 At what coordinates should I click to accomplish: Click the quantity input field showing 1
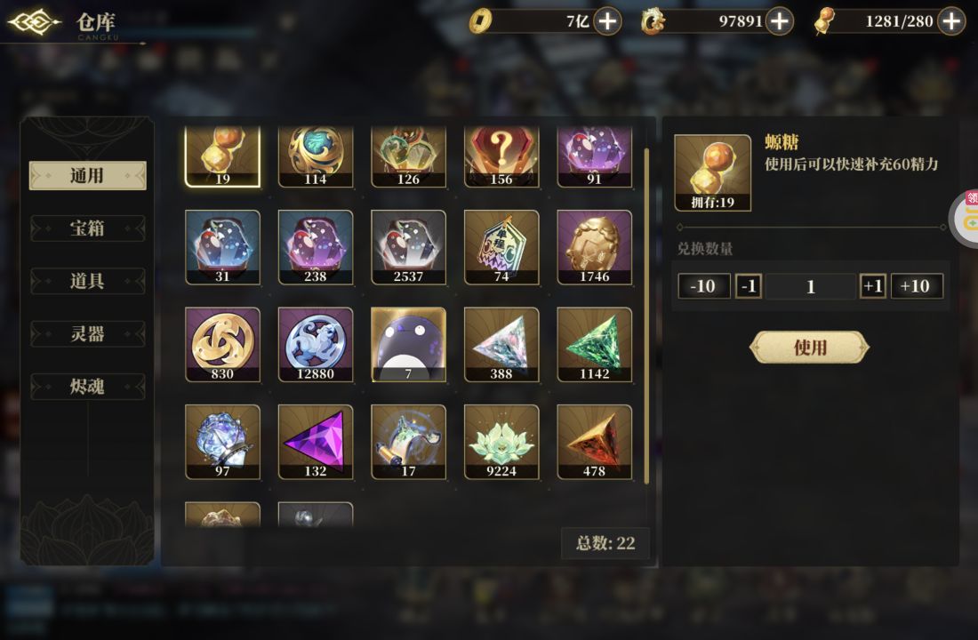810,286
